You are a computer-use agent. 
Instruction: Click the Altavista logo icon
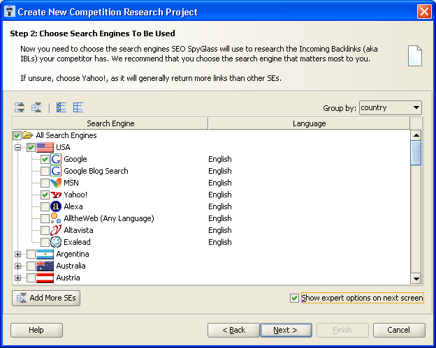56,230
